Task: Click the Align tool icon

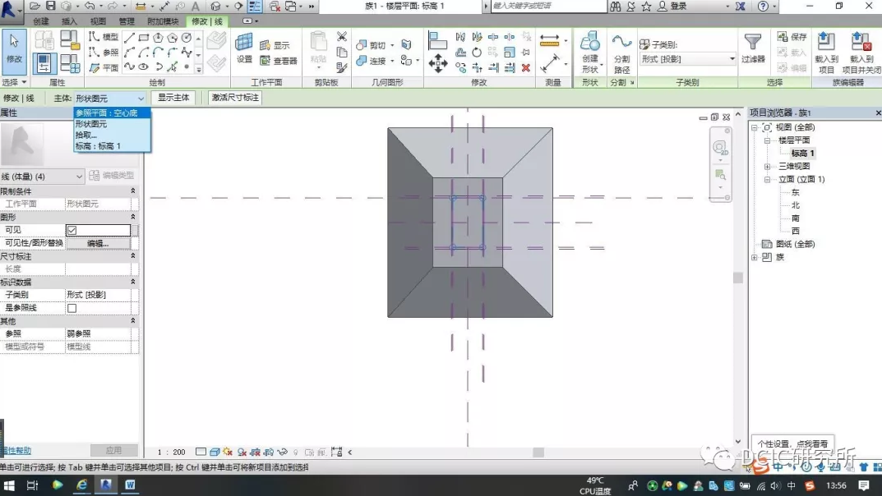Action: (437, 41)
